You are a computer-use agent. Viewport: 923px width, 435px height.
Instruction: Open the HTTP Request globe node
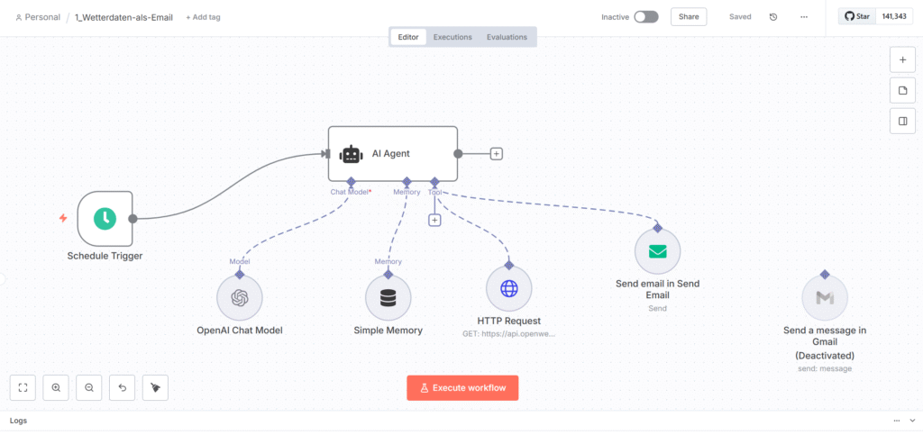508,289
